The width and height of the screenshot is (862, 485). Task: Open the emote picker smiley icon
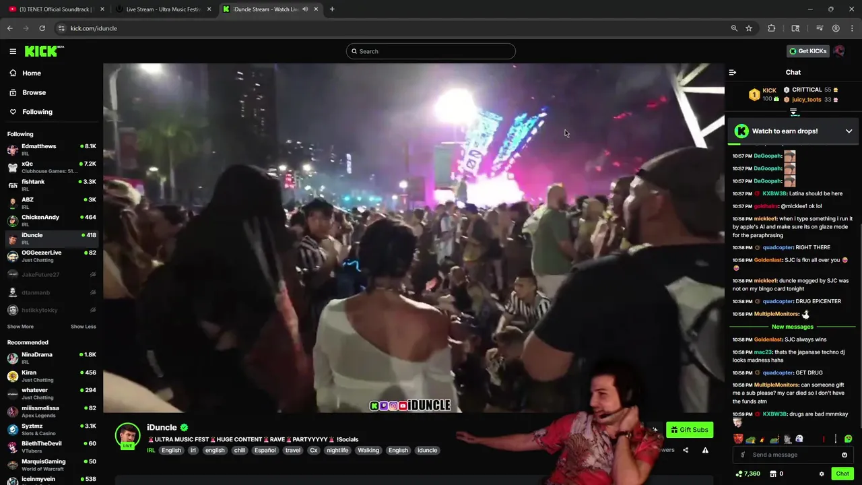point(844,455)
